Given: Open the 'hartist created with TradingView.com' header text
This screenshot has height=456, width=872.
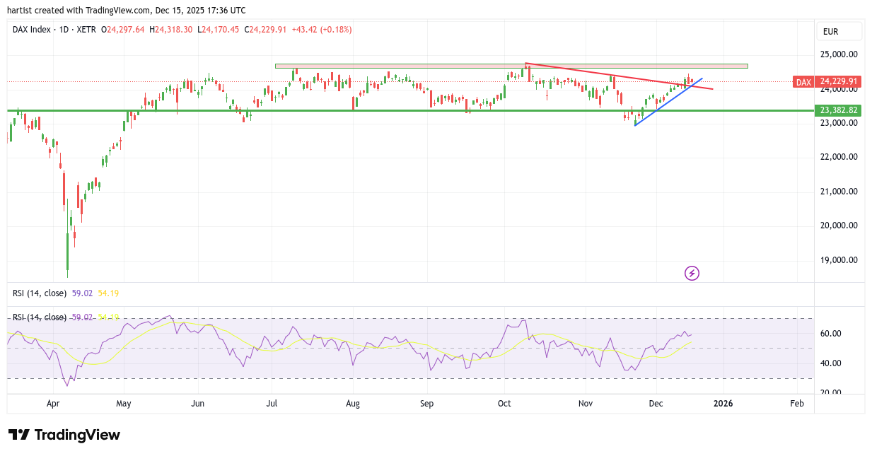Looking at the screenshot, I should point(127,10).
